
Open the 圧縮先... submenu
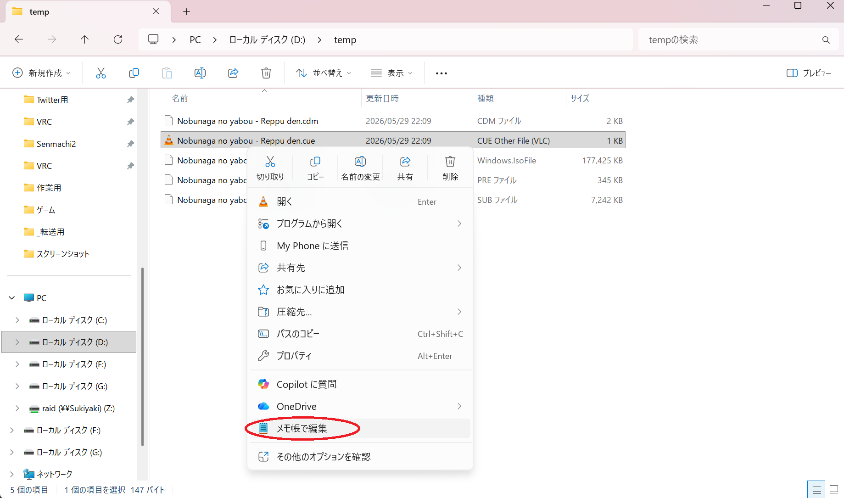point(360,312)
